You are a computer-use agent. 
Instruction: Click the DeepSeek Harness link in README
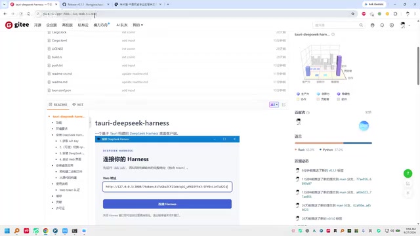click(144, 133)
